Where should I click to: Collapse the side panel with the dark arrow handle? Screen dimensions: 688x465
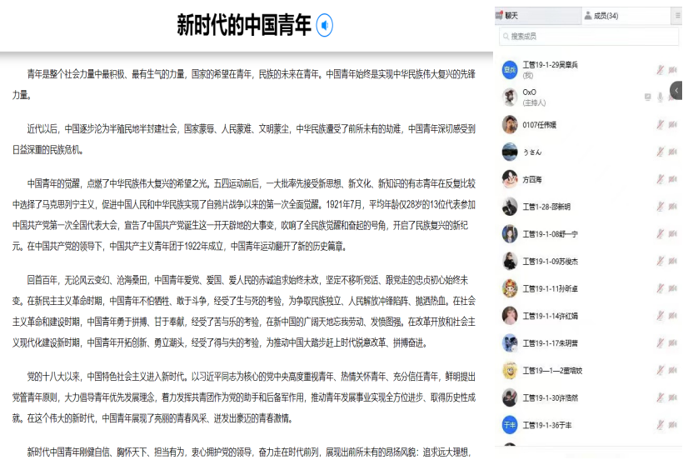pyautogui.click(x=676, y=91)
